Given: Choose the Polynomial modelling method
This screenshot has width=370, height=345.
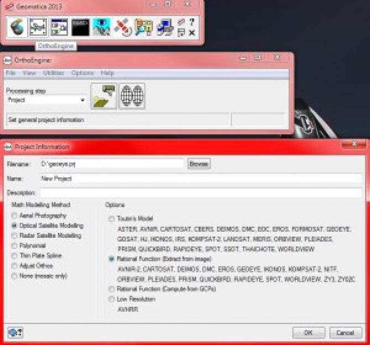Looking at the screenshot, I should (x=14, y=245).
